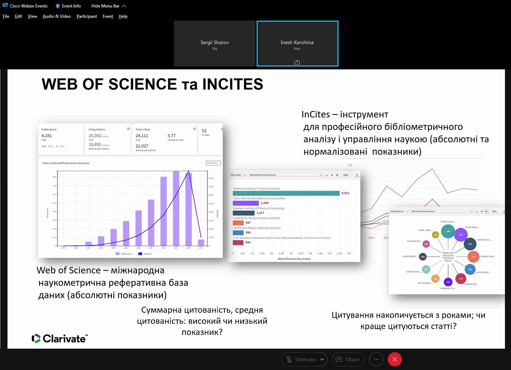
Task: Open Event Info shield icon
Action: point(58,6)
